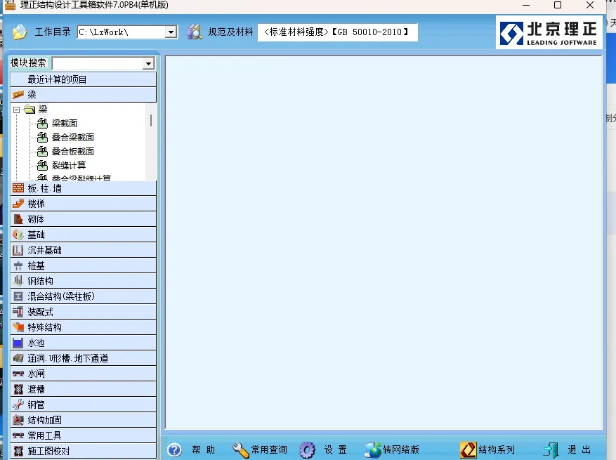The image size is (616, 460).
Task: Click the 砌体 masonry icon
Action: (x=18, y=219)
